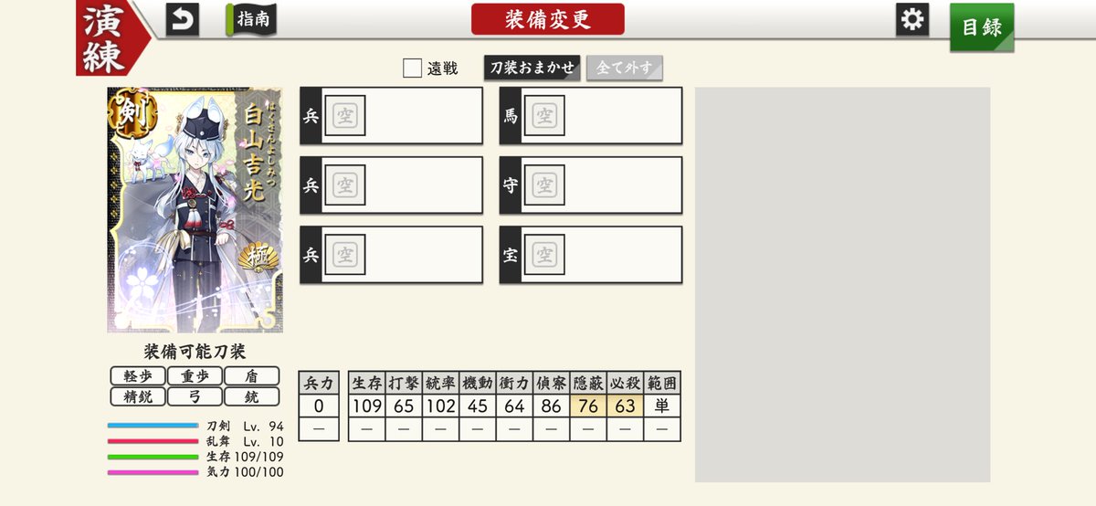
Task: Select the second 兵 troop slot
Action: click(x=391, y=185)
